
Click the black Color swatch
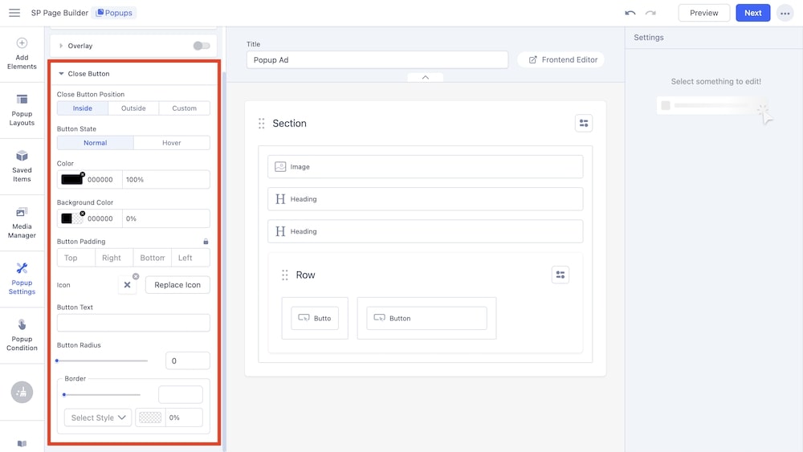tap(72, 180)
